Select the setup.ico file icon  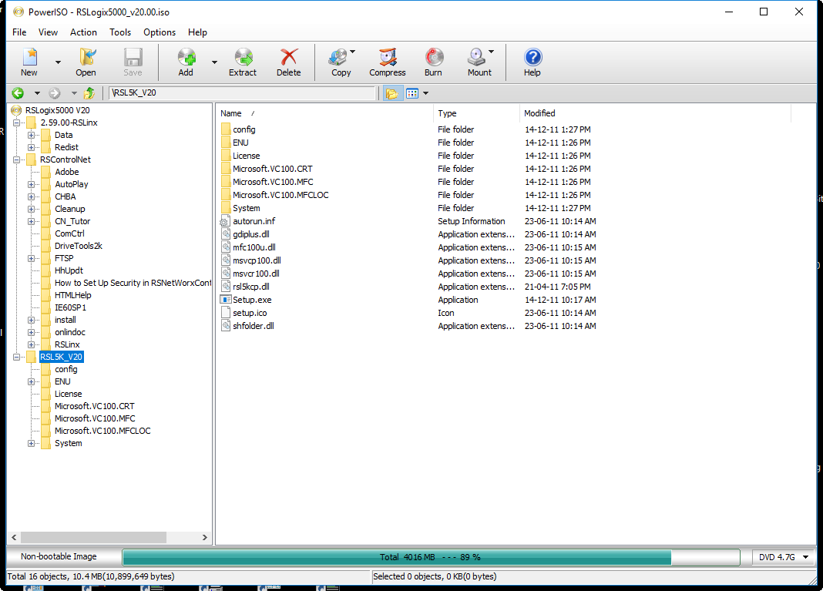(225, 313)
